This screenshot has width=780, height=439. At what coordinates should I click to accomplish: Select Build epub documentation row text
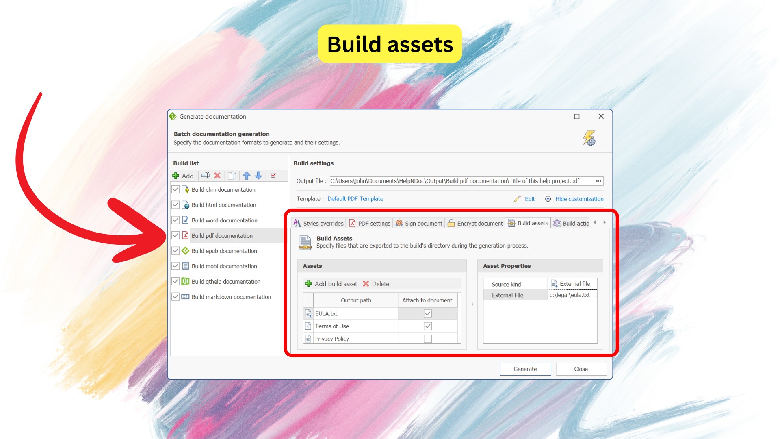(x=224, y=251)
